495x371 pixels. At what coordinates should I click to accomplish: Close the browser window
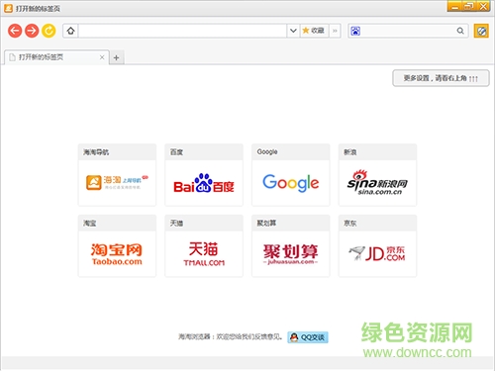(483, 6)
